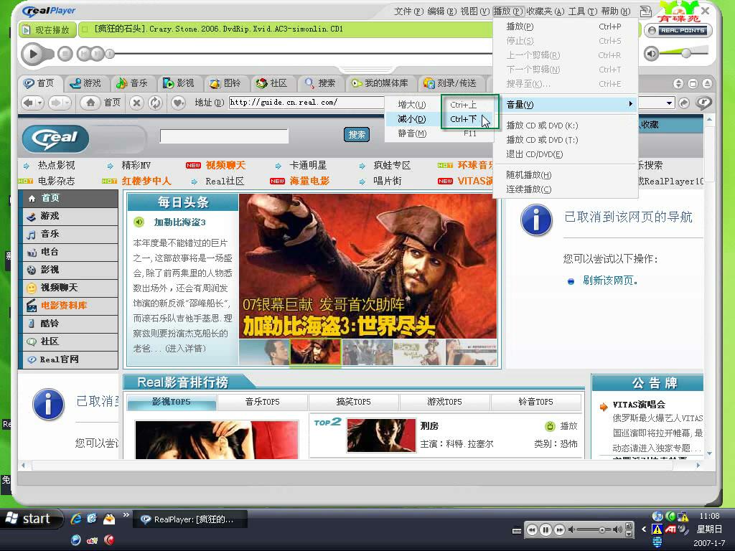Click the RealPlayer play button
The height and width of the screenshot is (551, 735).
click(32, 54)
